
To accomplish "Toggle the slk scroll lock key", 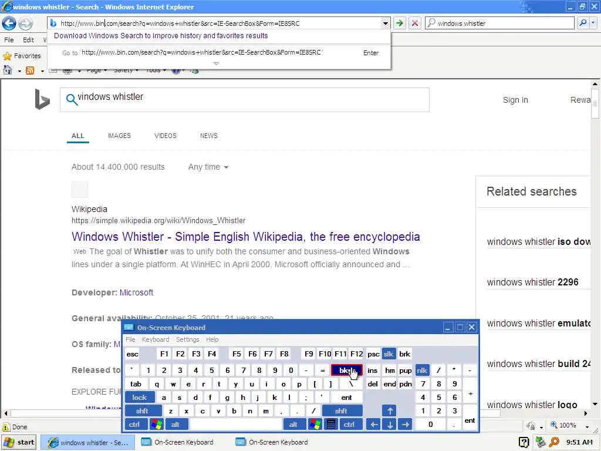I will coord(389,354).
